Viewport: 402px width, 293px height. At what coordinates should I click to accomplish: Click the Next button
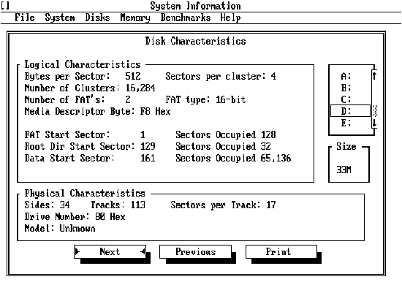110,252
